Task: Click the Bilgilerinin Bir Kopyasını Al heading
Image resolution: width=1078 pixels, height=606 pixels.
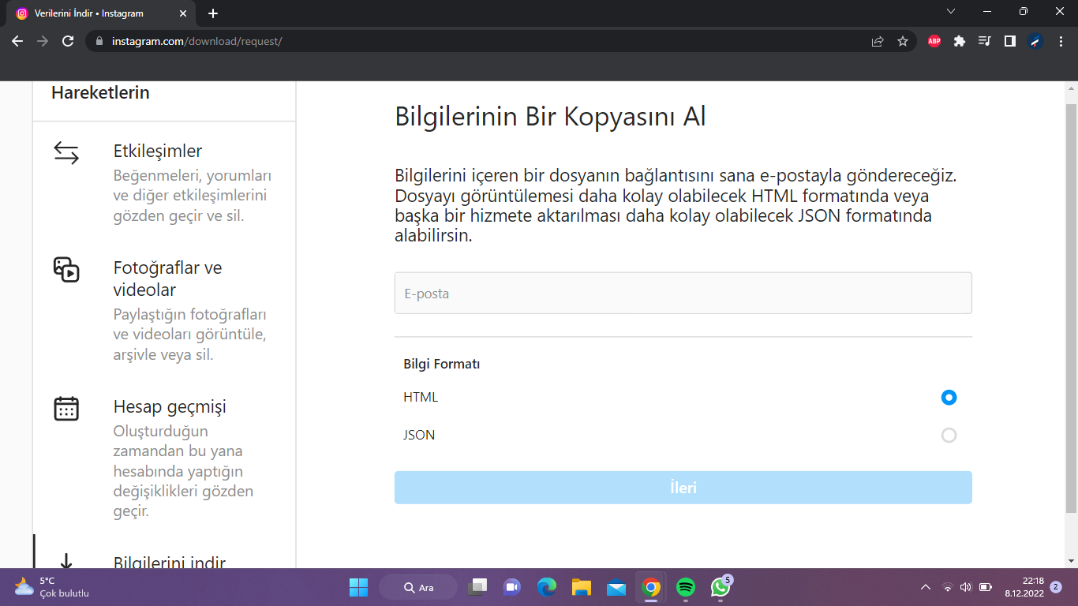Action: (x=550, y=118)
